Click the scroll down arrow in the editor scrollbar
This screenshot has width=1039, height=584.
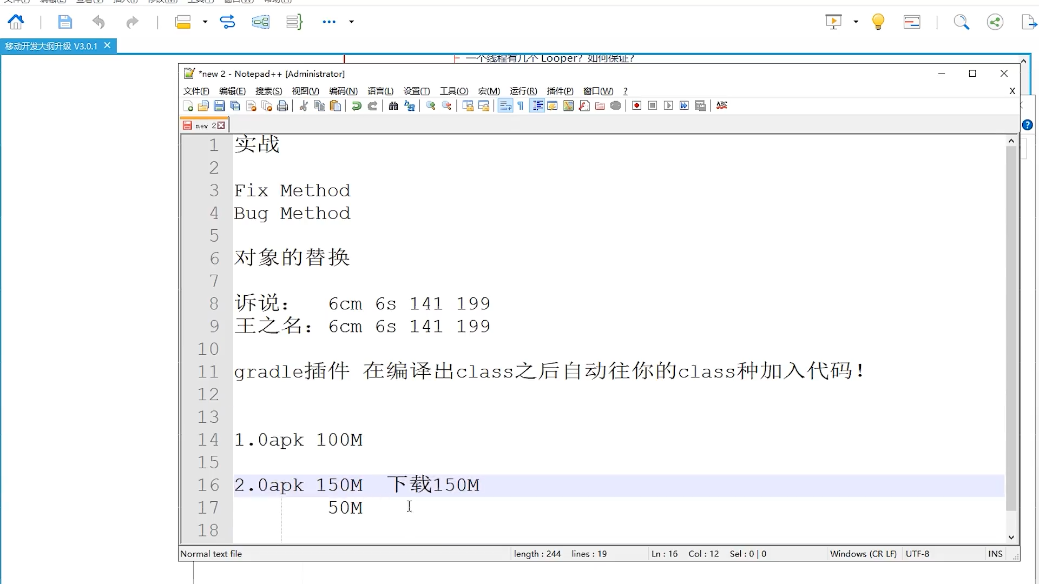pyautogui.click(x=1011, y=537)
